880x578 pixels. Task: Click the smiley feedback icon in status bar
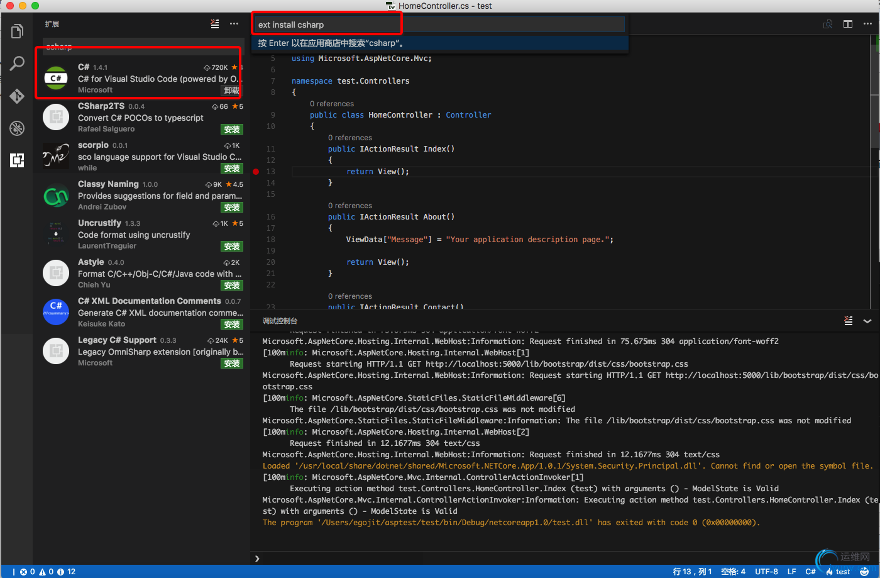[x=864, y=571]
